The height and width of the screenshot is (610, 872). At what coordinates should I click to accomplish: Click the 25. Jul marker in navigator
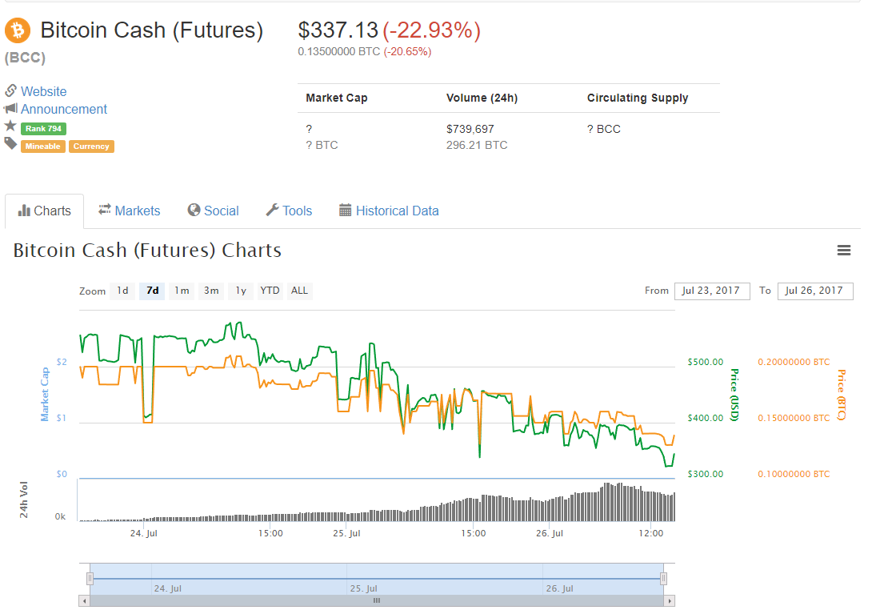[x=363, y=588]
